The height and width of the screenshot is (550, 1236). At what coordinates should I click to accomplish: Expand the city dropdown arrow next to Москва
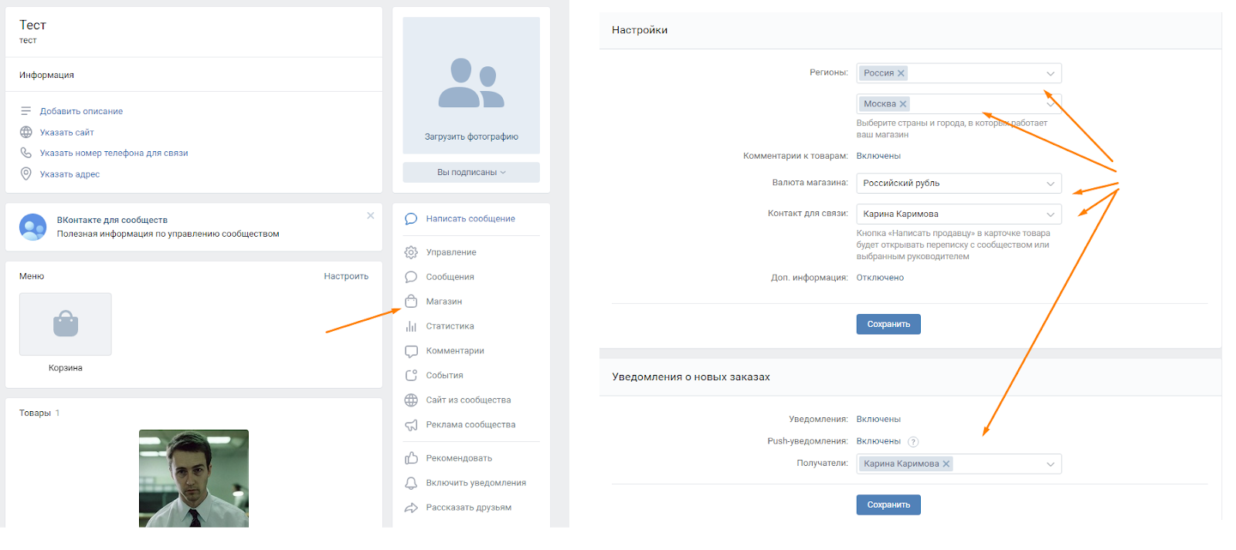pyautogui.click(x=1051, y=104)
